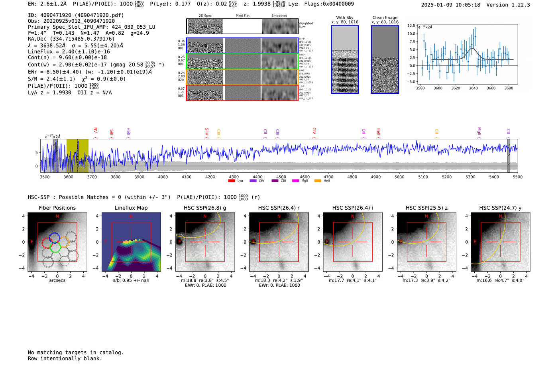The image size is (558, 380).
Task: Click the '424_039_053_LU' primary spec line
Action: (92, 27)
